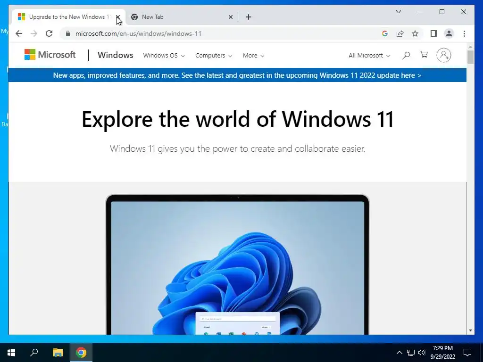Open site search magnifier icon
Viewport: 483px width, 362px height.
(x=406, y=56)
